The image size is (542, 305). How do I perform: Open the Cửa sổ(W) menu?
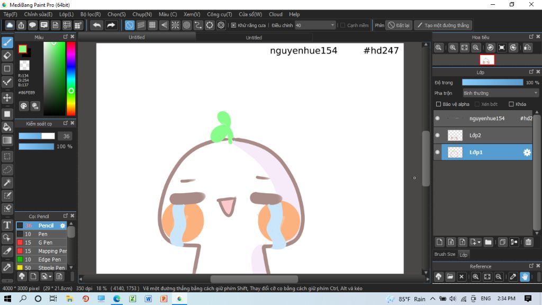pyautogui.click(x=250, y=14)
